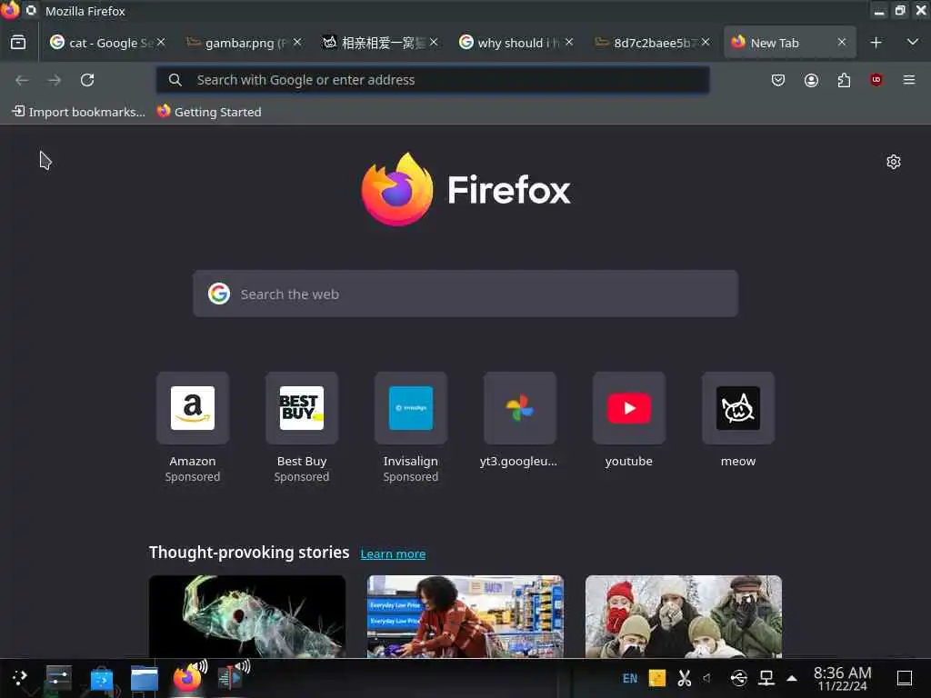Open the Invisalign sponsored shortcut
The image size is (931, 698).
pos(411,408)
